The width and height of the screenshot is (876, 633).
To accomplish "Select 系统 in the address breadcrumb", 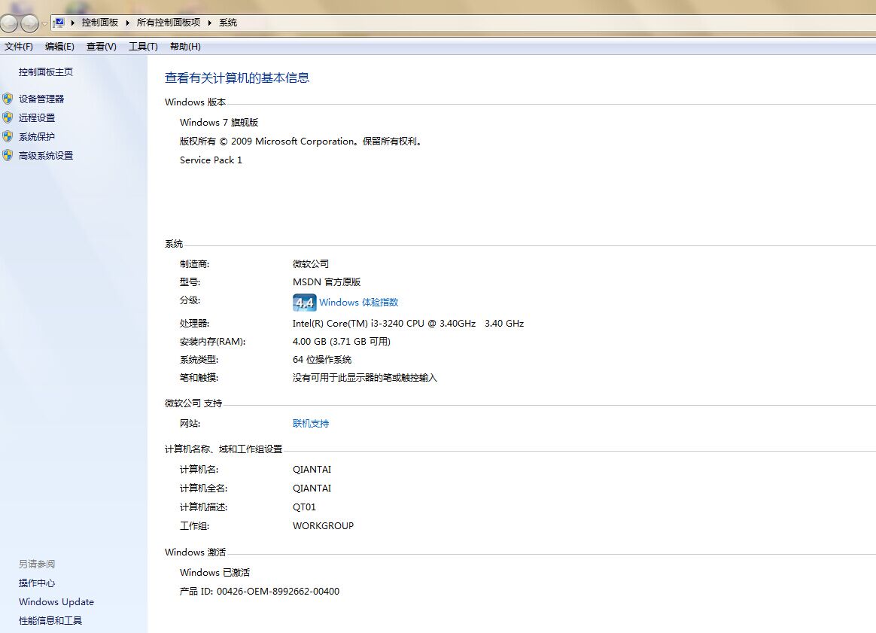I will click(x=228, y=23).
